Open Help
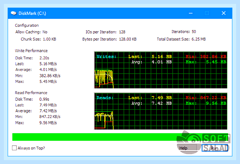This screenshot has width=240, height=164. tap(183, 148)
